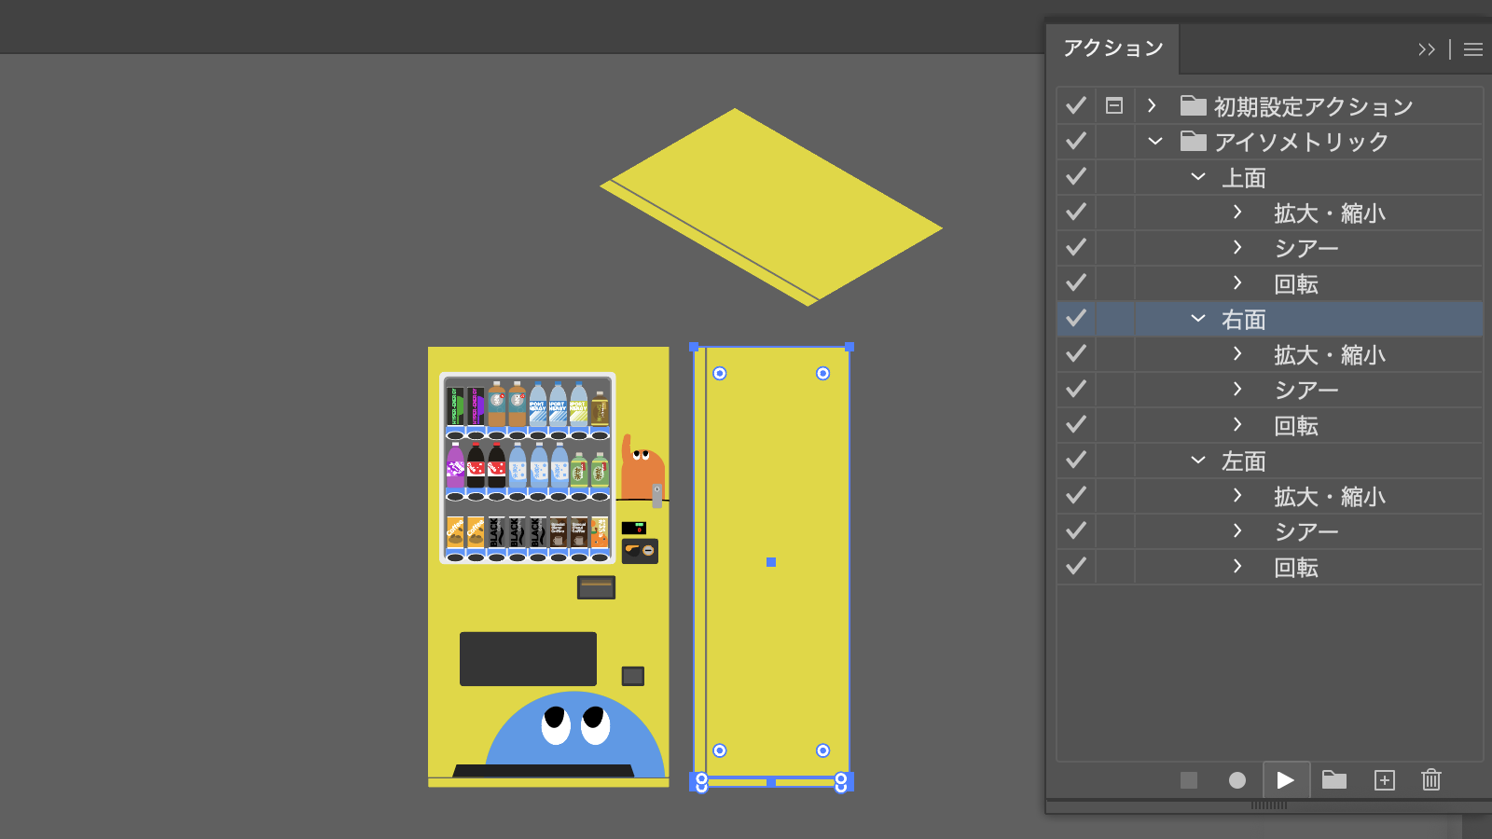Expand the 初期設定アクション folder
This screenshot has height=839, width=1492.
1153,106
